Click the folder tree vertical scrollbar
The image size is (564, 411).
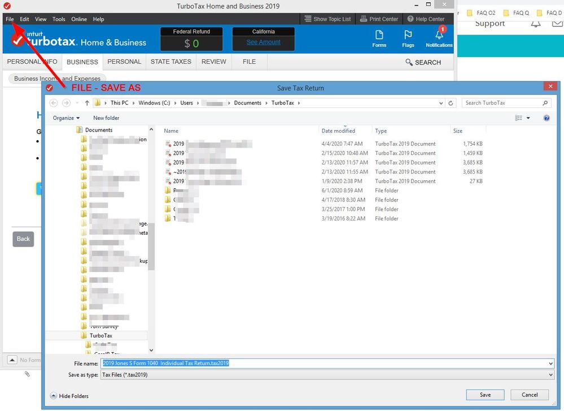[151, 254]
